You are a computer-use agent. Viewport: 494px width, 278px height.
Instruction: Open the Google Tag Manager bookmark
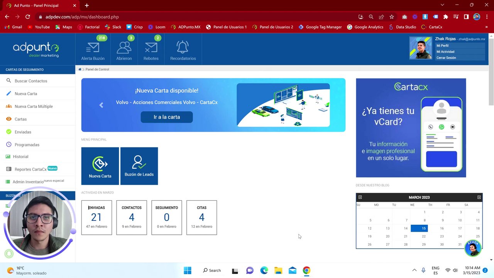click(x=320, y=27)
